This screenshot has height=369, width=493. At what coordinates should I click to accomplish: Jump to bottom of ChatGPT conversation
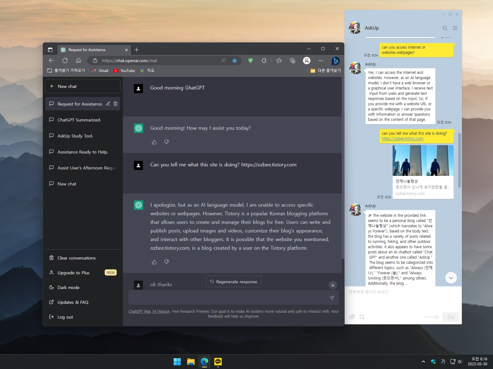coord(333,285)
